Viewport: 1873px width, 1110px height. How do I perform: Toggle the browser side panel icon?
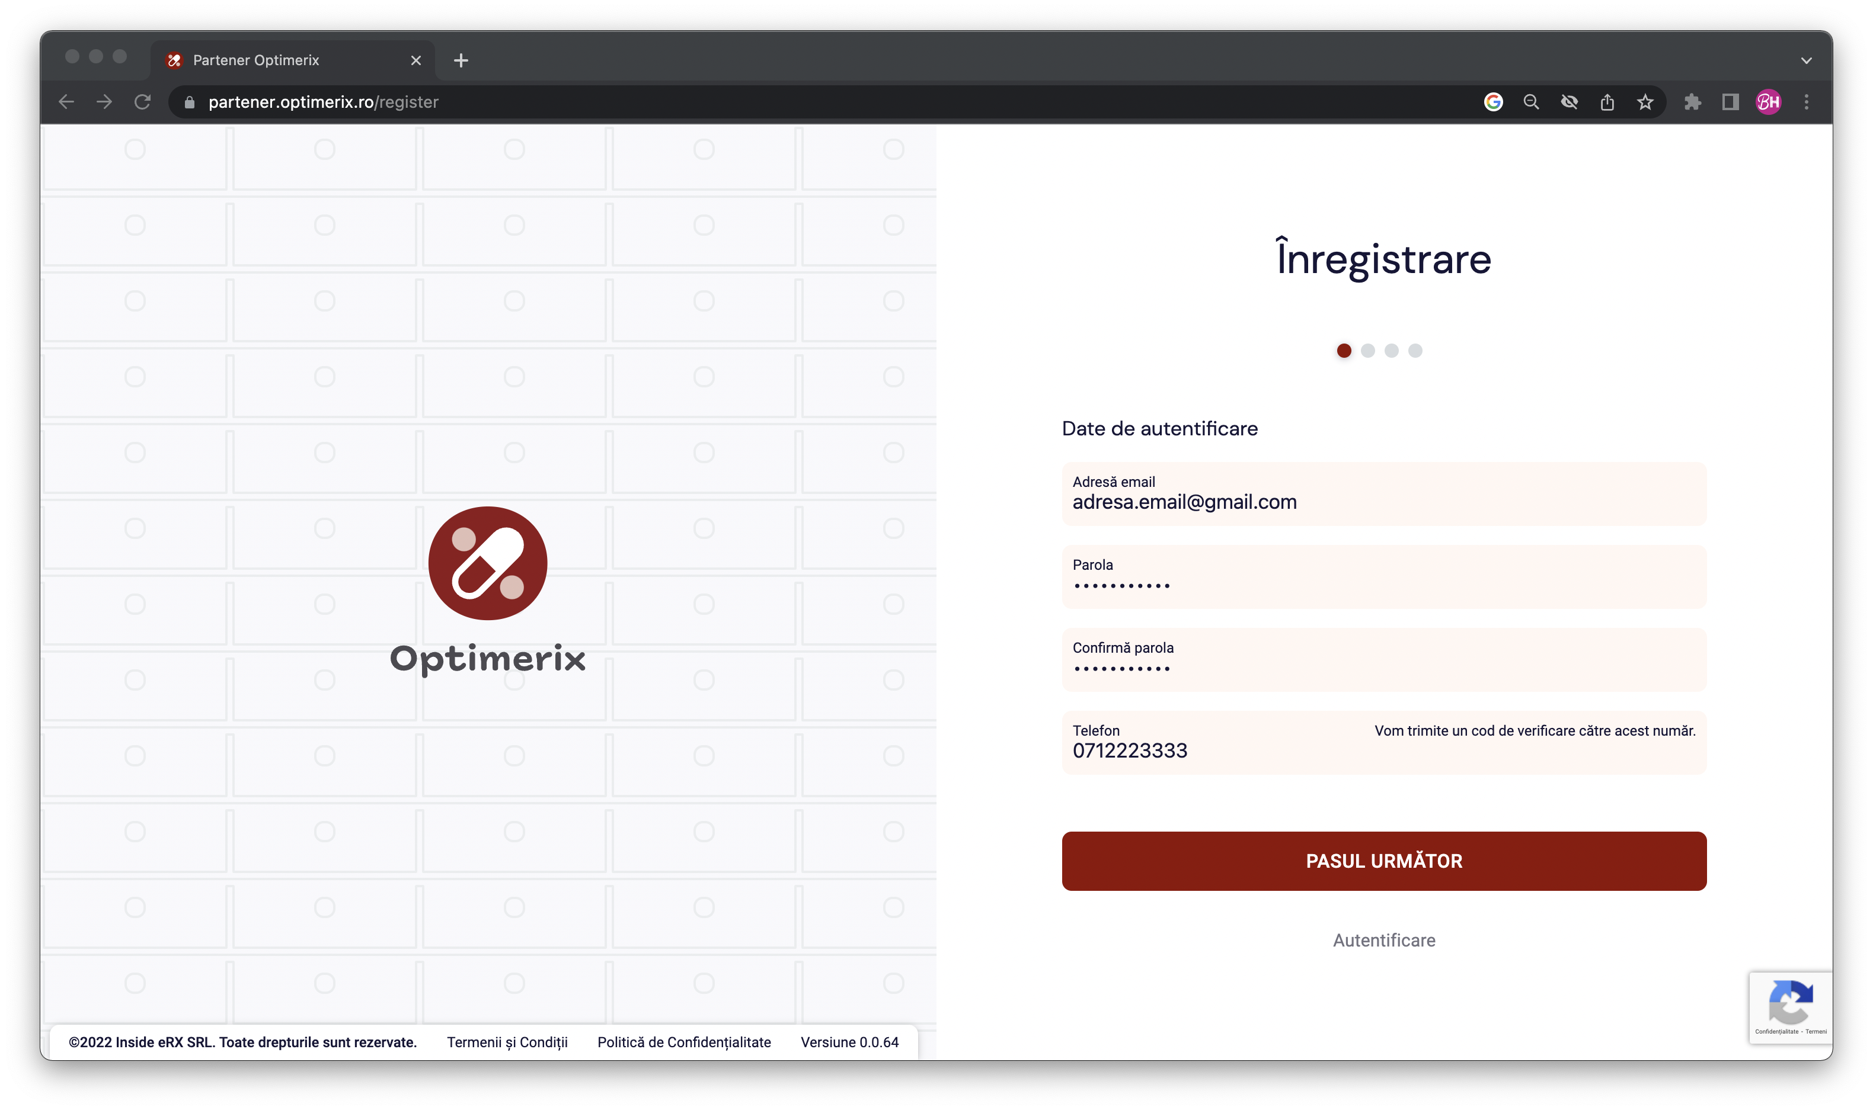pos(1731,102)
